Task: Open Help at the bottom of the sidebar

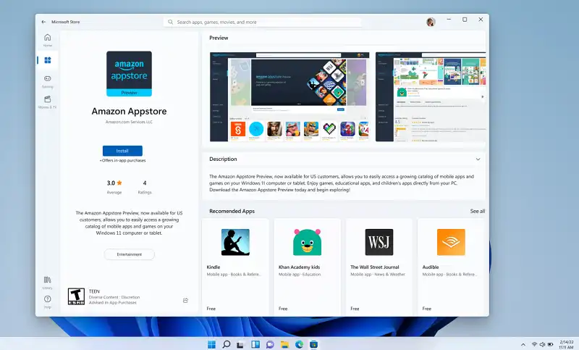Action: point(47,300)
